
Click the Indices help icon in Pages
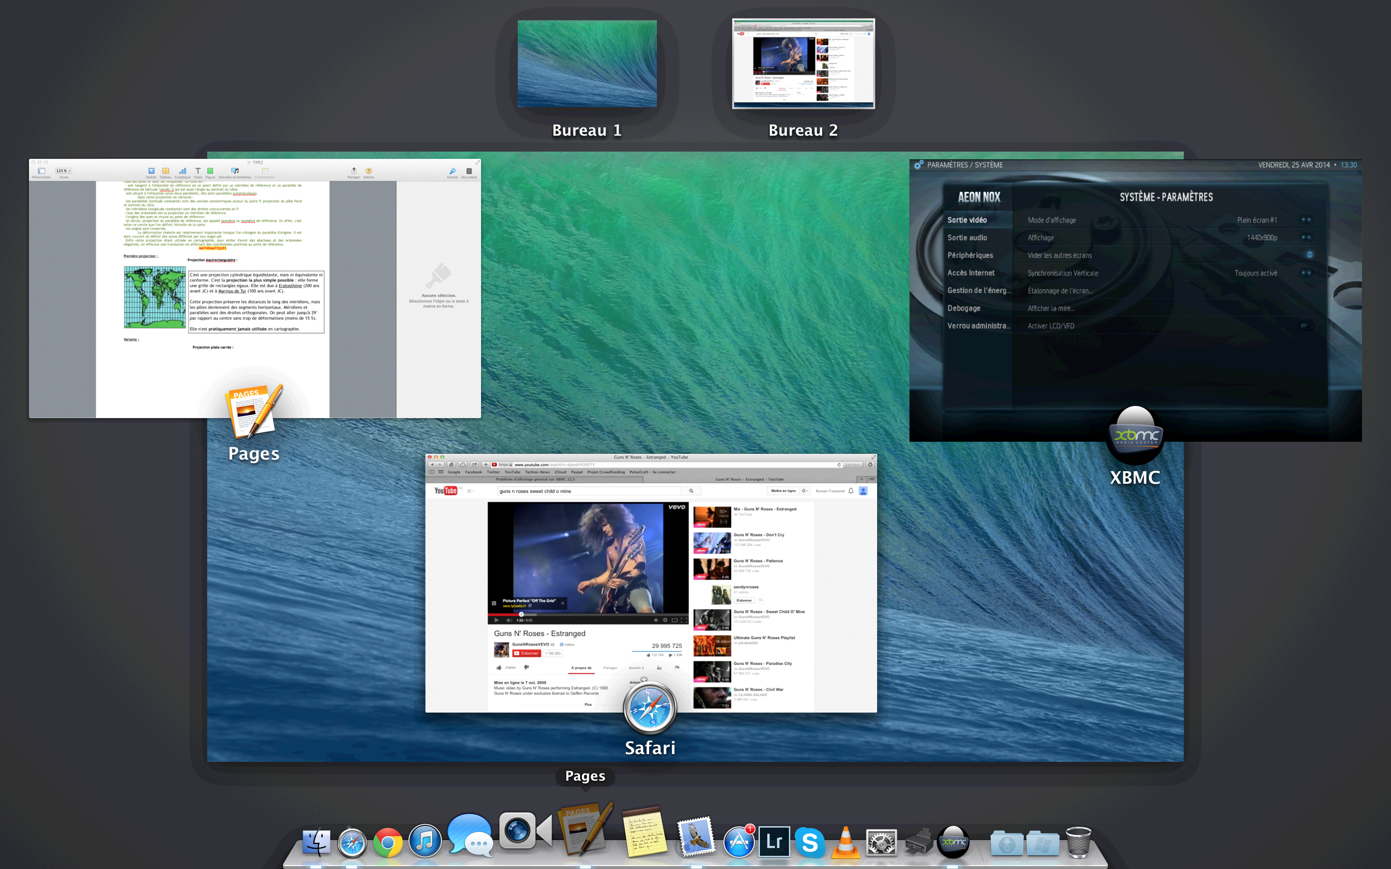click(x=369, y=171)
